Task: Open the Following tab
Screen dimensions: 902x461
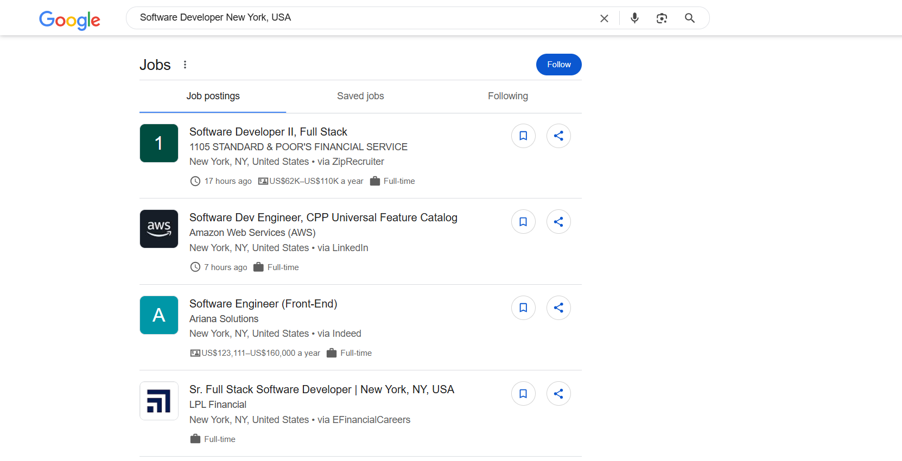Action: click(x=507, y=96)
